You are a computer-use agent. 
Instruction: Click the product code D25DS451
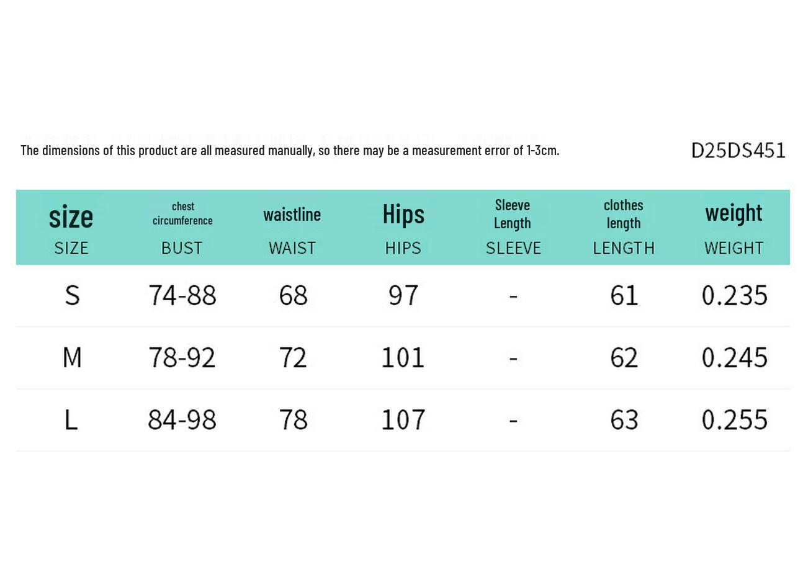point(738,150)
